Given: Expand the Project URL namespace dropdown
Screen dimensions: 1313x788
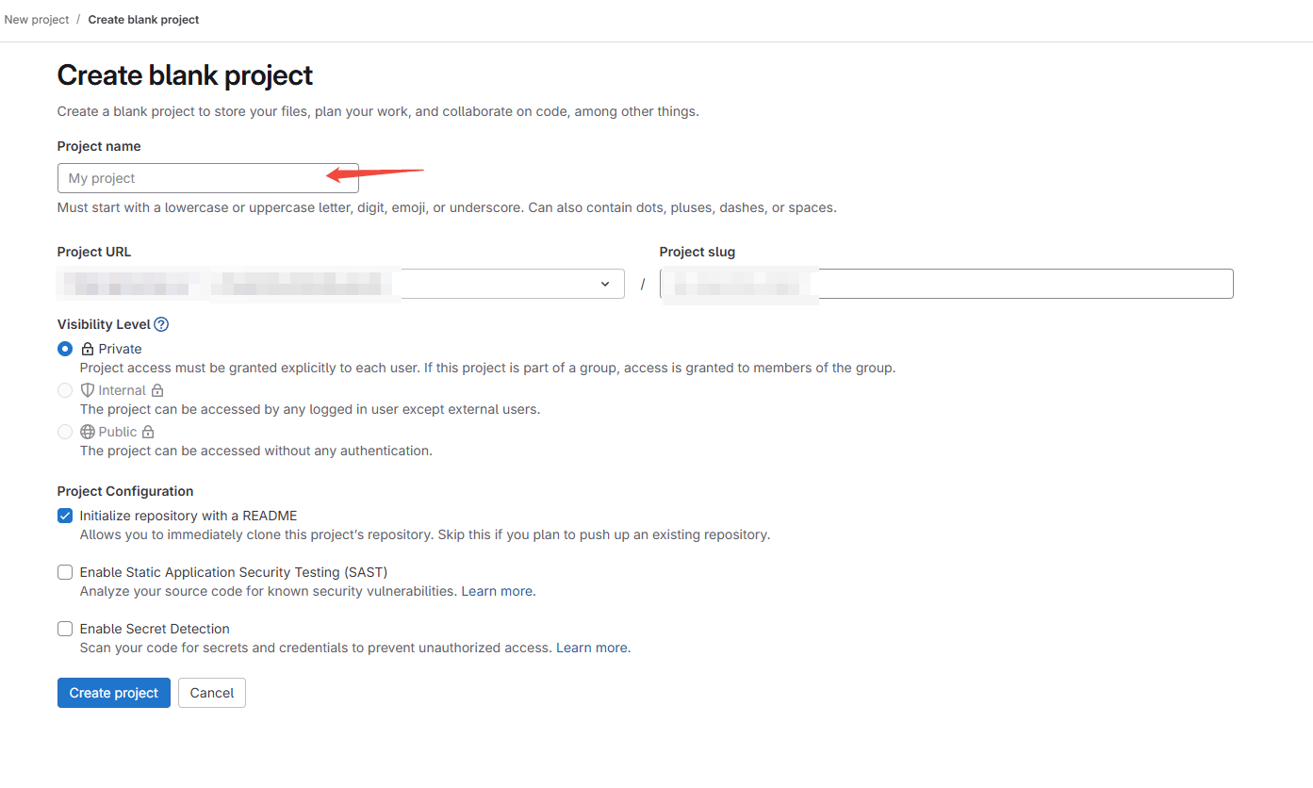Looking at the screenshot, I should click(x=604, y=284).
